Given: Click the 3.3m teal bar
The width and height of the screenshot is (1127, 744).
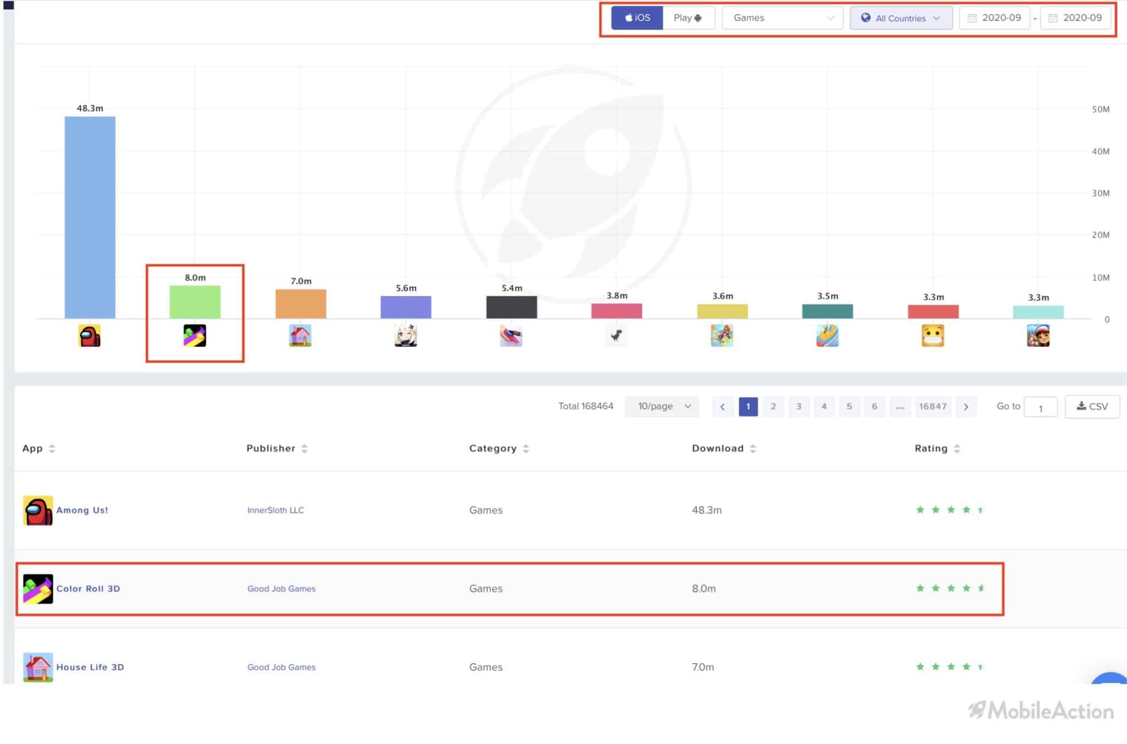Looking at the screenshot, I should [1038, 312].
